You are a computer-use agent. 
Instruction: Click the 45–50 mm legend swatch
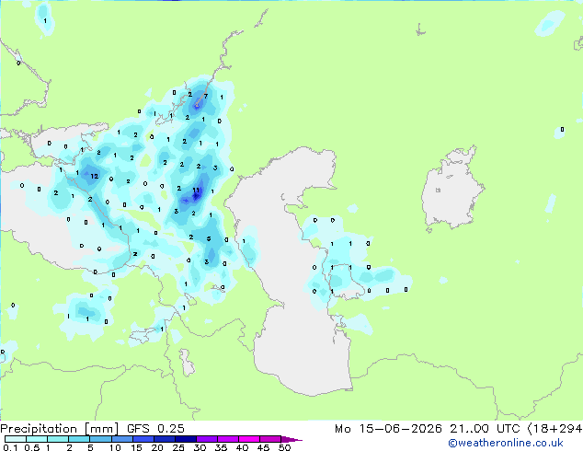tap(270, 439)
